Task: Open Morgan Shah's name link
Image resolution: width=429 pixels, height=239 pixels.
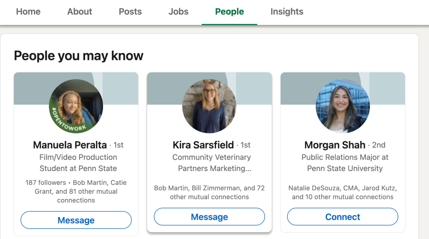Action: click(335, 145)
